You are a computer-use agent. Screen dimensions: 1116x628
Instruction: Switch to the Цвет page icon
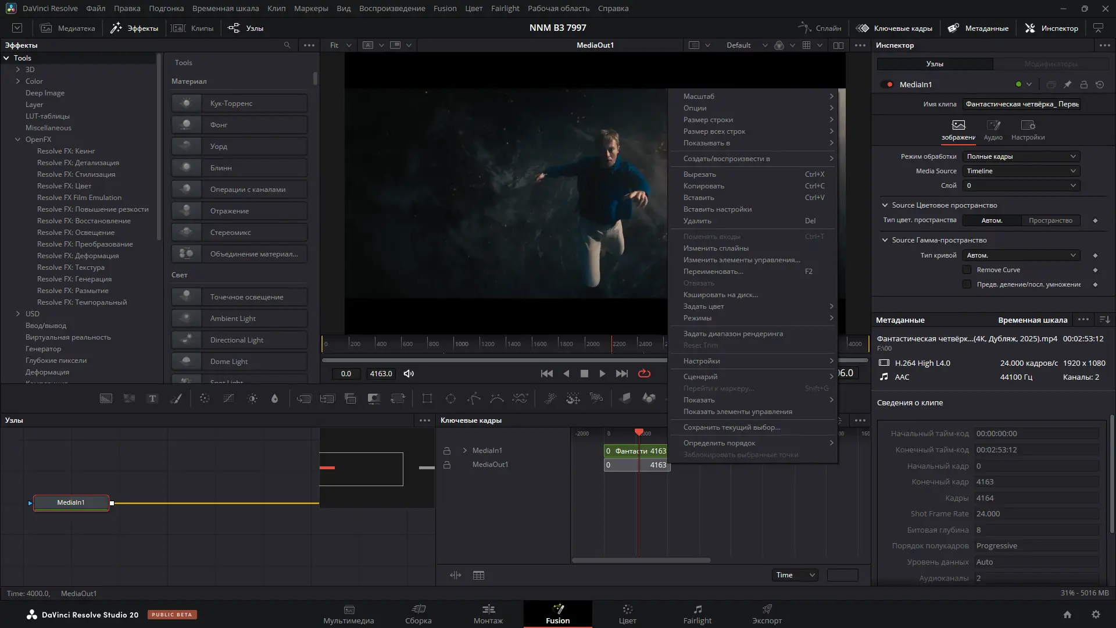[627, 614]
